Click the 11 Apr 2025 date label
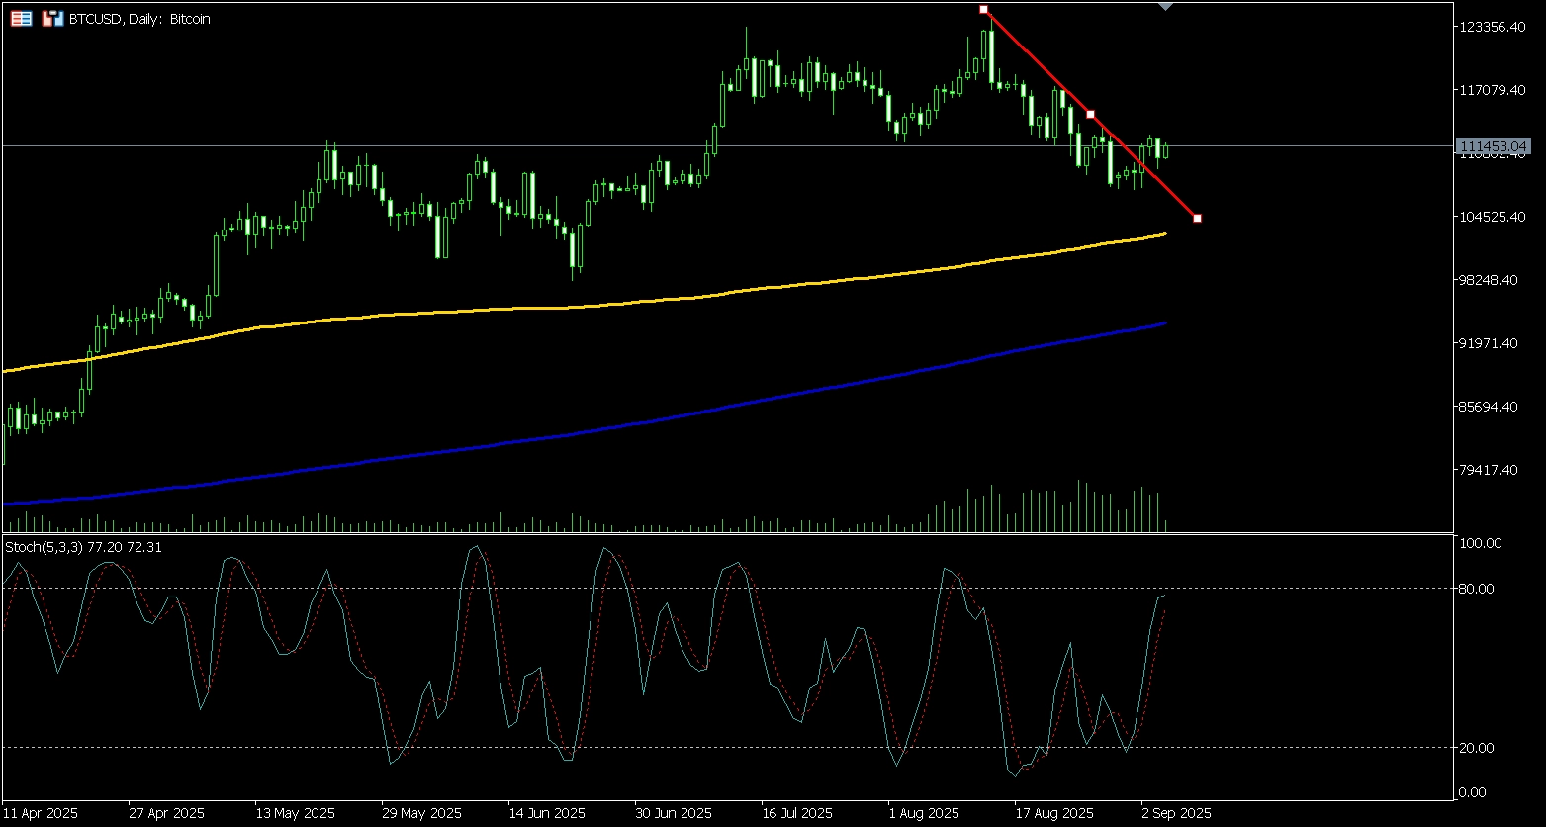The height and width of the screenshot is (827, 1546). tap(41, 813)
